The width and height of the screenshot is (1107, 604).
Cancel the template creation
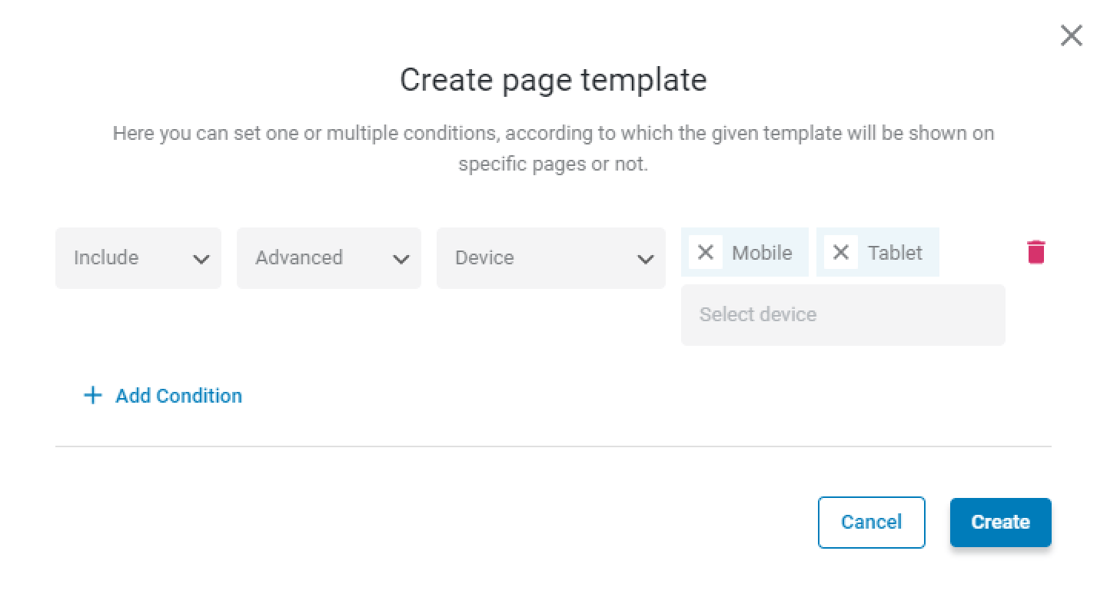(872, 523)
